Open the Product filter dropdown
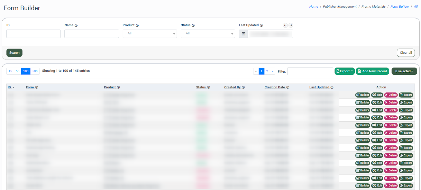This screenshot has width=421, height=190. (150, 34)
